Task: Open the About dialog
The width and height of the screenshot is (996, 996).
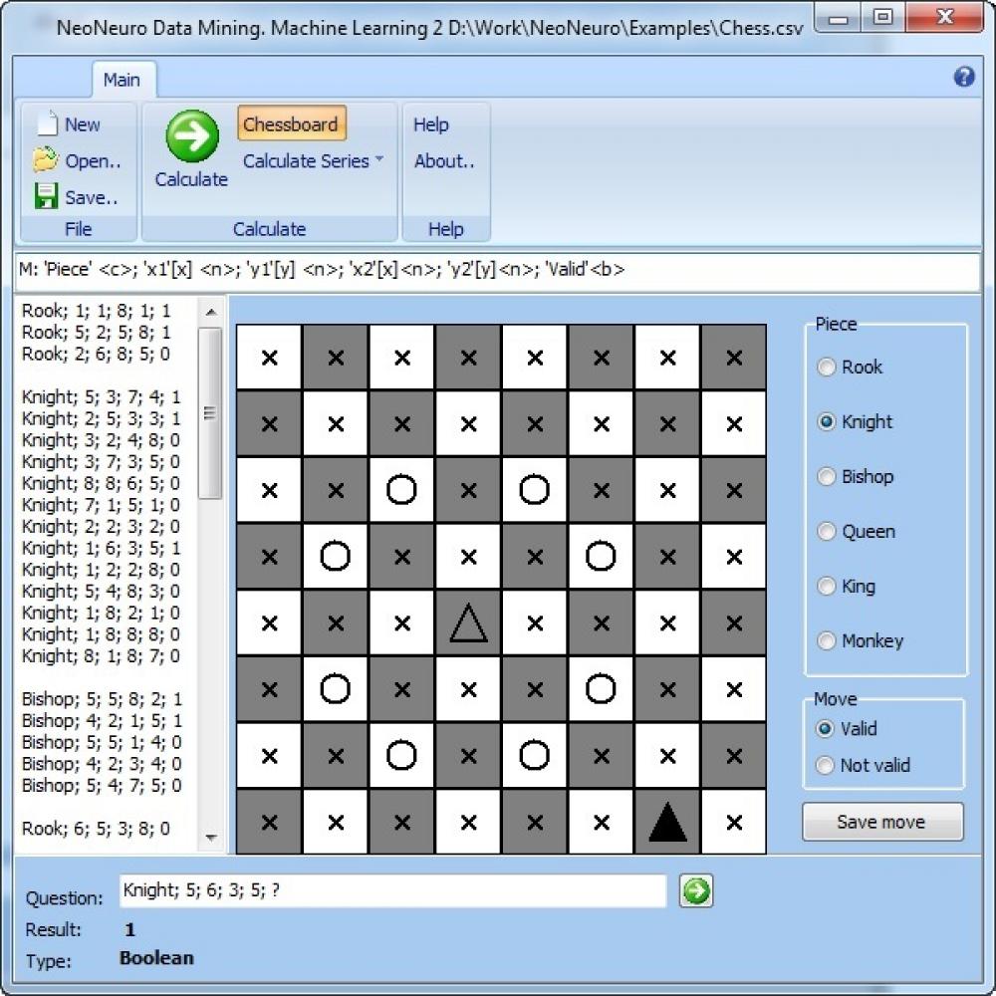Action: (x=444, y=161)
